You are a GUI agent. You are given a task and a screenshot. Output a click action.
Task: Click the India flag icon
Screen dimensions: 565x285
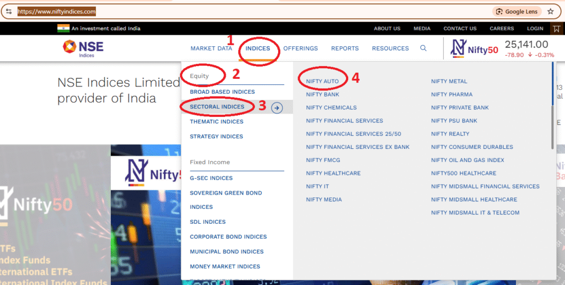tap(63, 28)
